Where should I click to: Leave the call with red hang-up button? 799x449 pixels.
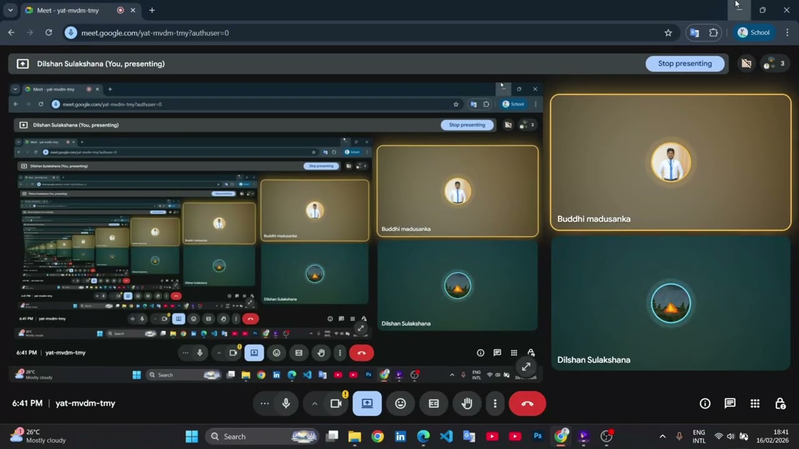tap(527, 403)
